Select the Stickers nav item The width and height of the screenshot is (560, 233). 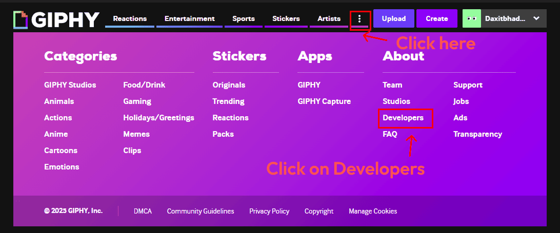point(286,19)
